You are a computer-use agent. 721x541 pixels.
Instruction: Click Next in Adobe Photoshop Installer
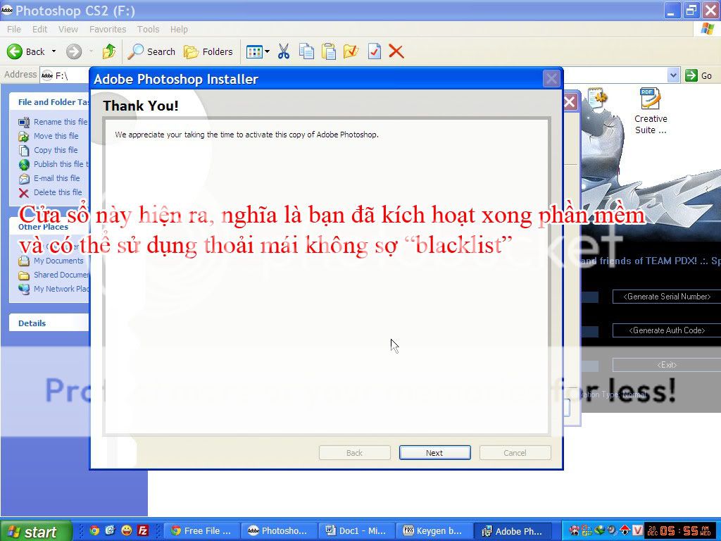(x=434, y=453)
